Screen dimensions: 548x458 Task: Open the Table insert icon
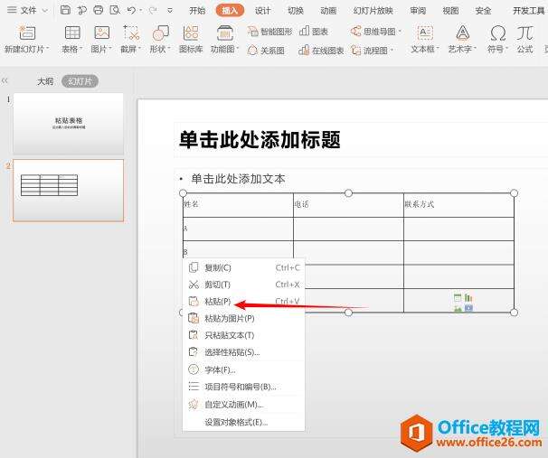72,33
